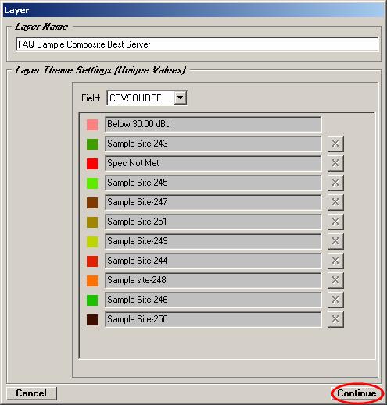Viewport: 387px width, 405px height.
Task: Click the Continue button
Action: click(357, 393)
